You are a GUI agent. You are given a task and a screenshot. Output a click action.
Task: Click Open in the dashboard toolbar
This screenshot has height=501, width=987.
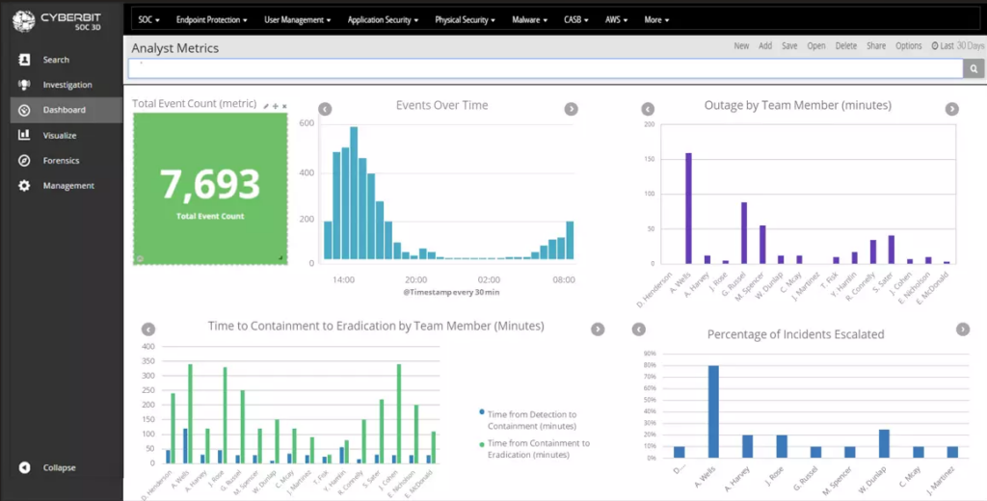pos(816,46)
